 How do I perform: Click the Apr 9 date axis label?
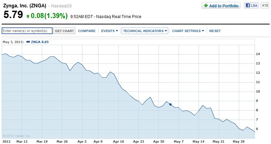pos(98,141)
